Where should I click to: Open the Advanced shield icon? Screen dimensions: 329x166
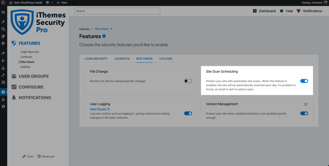39,156
